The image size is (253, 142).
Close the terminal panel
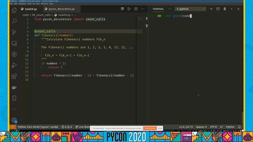238,9
